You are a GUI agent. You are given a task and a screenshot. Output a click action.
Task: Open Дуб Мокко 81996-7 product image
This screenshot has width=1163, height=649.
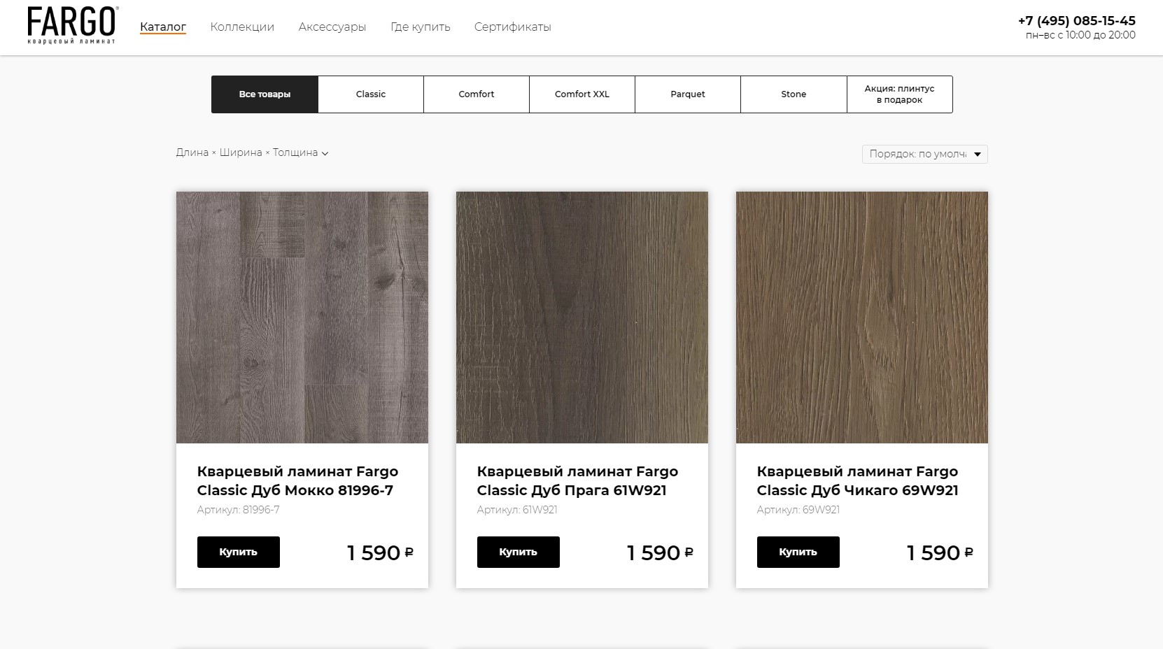click(302, 318)
